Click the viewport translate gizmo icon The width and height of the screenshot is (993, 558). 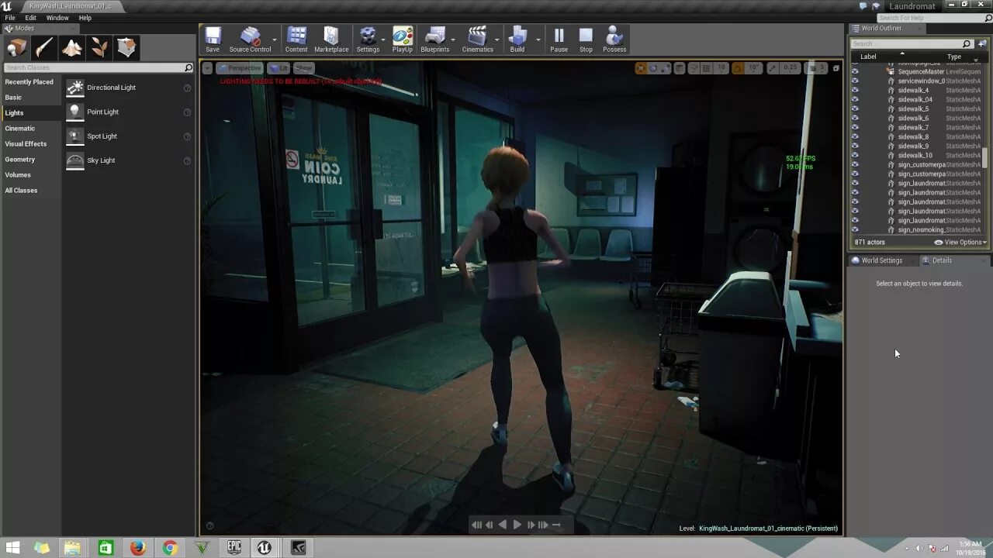(641, 68)
